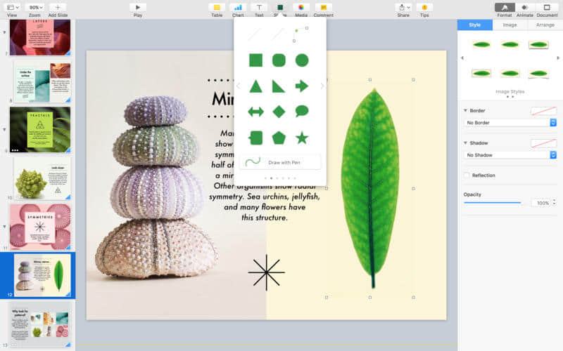Open the No Border dropdown
This screenshot has height=351, width=563.
[x=510, y=123]
